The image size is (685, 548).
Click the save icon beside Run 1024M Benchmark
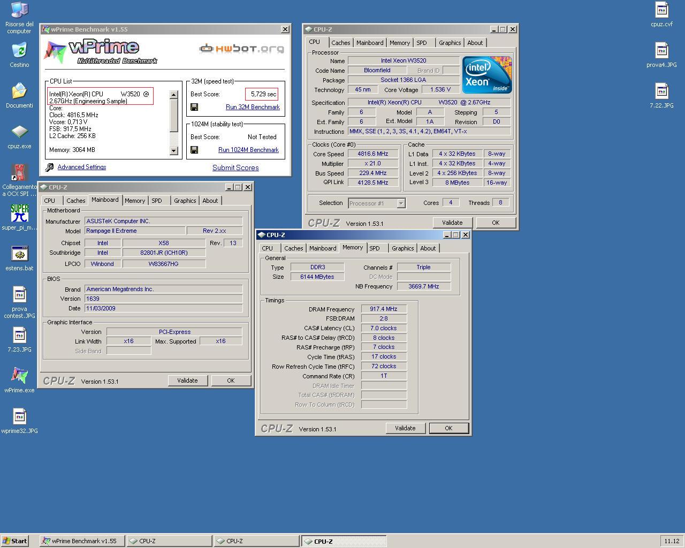pyautogui.click(x=194, y=150)
